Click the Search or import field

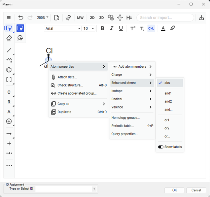pyautogui.click(x=165, y=18)
